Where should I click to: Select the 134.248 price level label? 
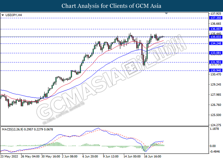(x=216, y=43)
